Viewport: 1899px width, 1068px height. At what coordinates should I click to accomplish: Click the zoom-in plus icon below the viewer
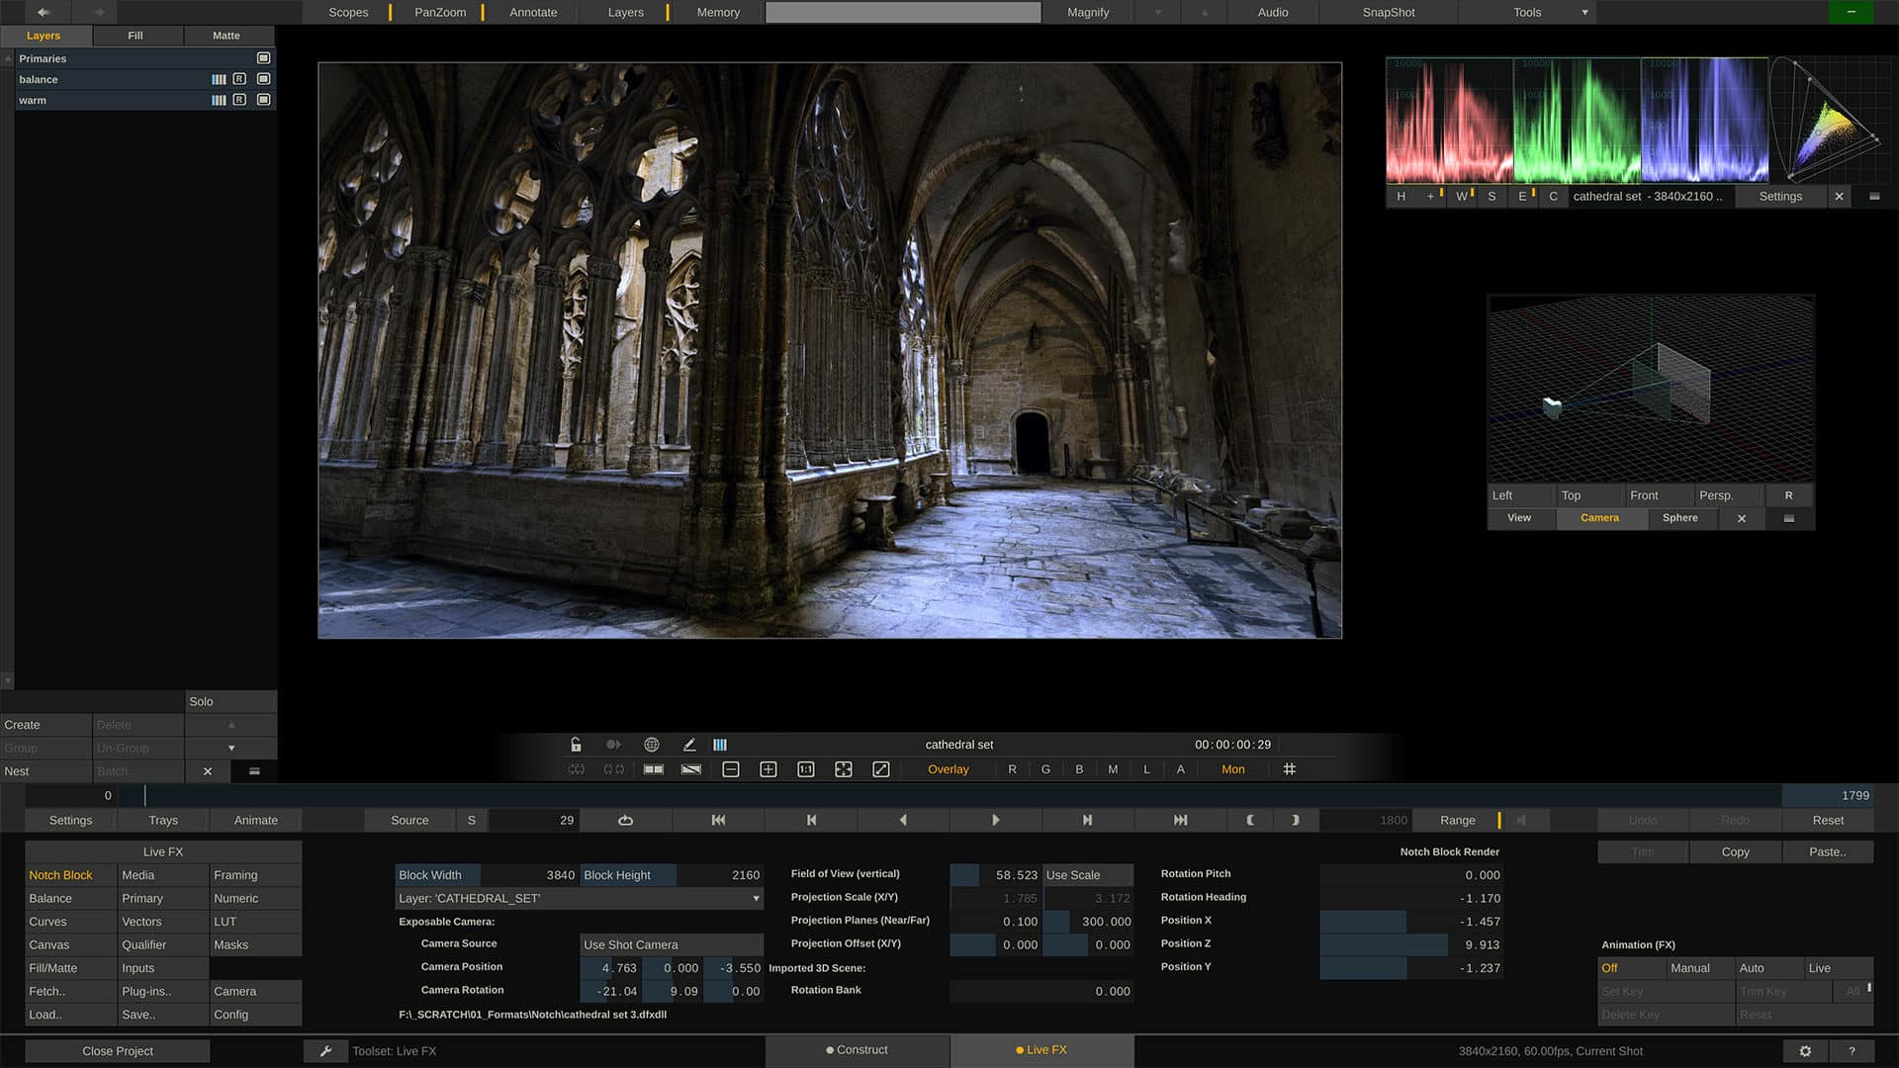[769, 768]
